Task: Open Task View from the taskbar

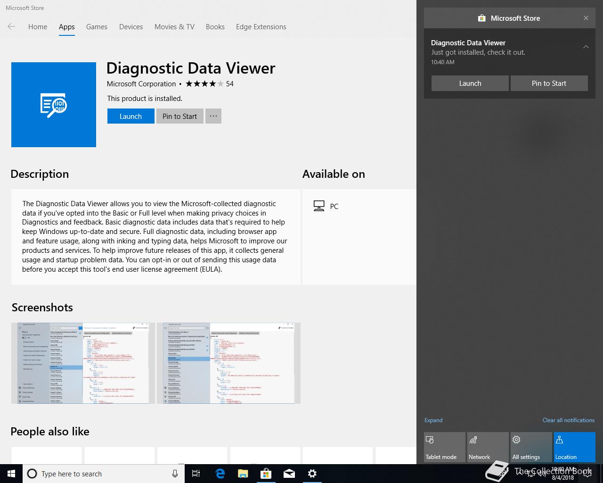Action: pos(196,474)
